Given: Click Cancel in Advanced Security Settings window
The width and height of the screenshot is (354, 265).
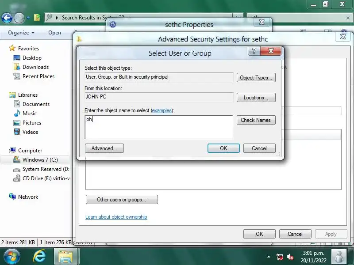Looking at the screenshot, I should 295,234.
